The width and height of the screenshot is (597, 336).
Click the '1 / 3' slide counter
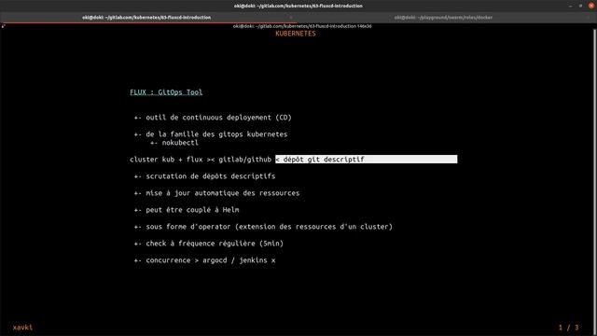click(568, 328)
